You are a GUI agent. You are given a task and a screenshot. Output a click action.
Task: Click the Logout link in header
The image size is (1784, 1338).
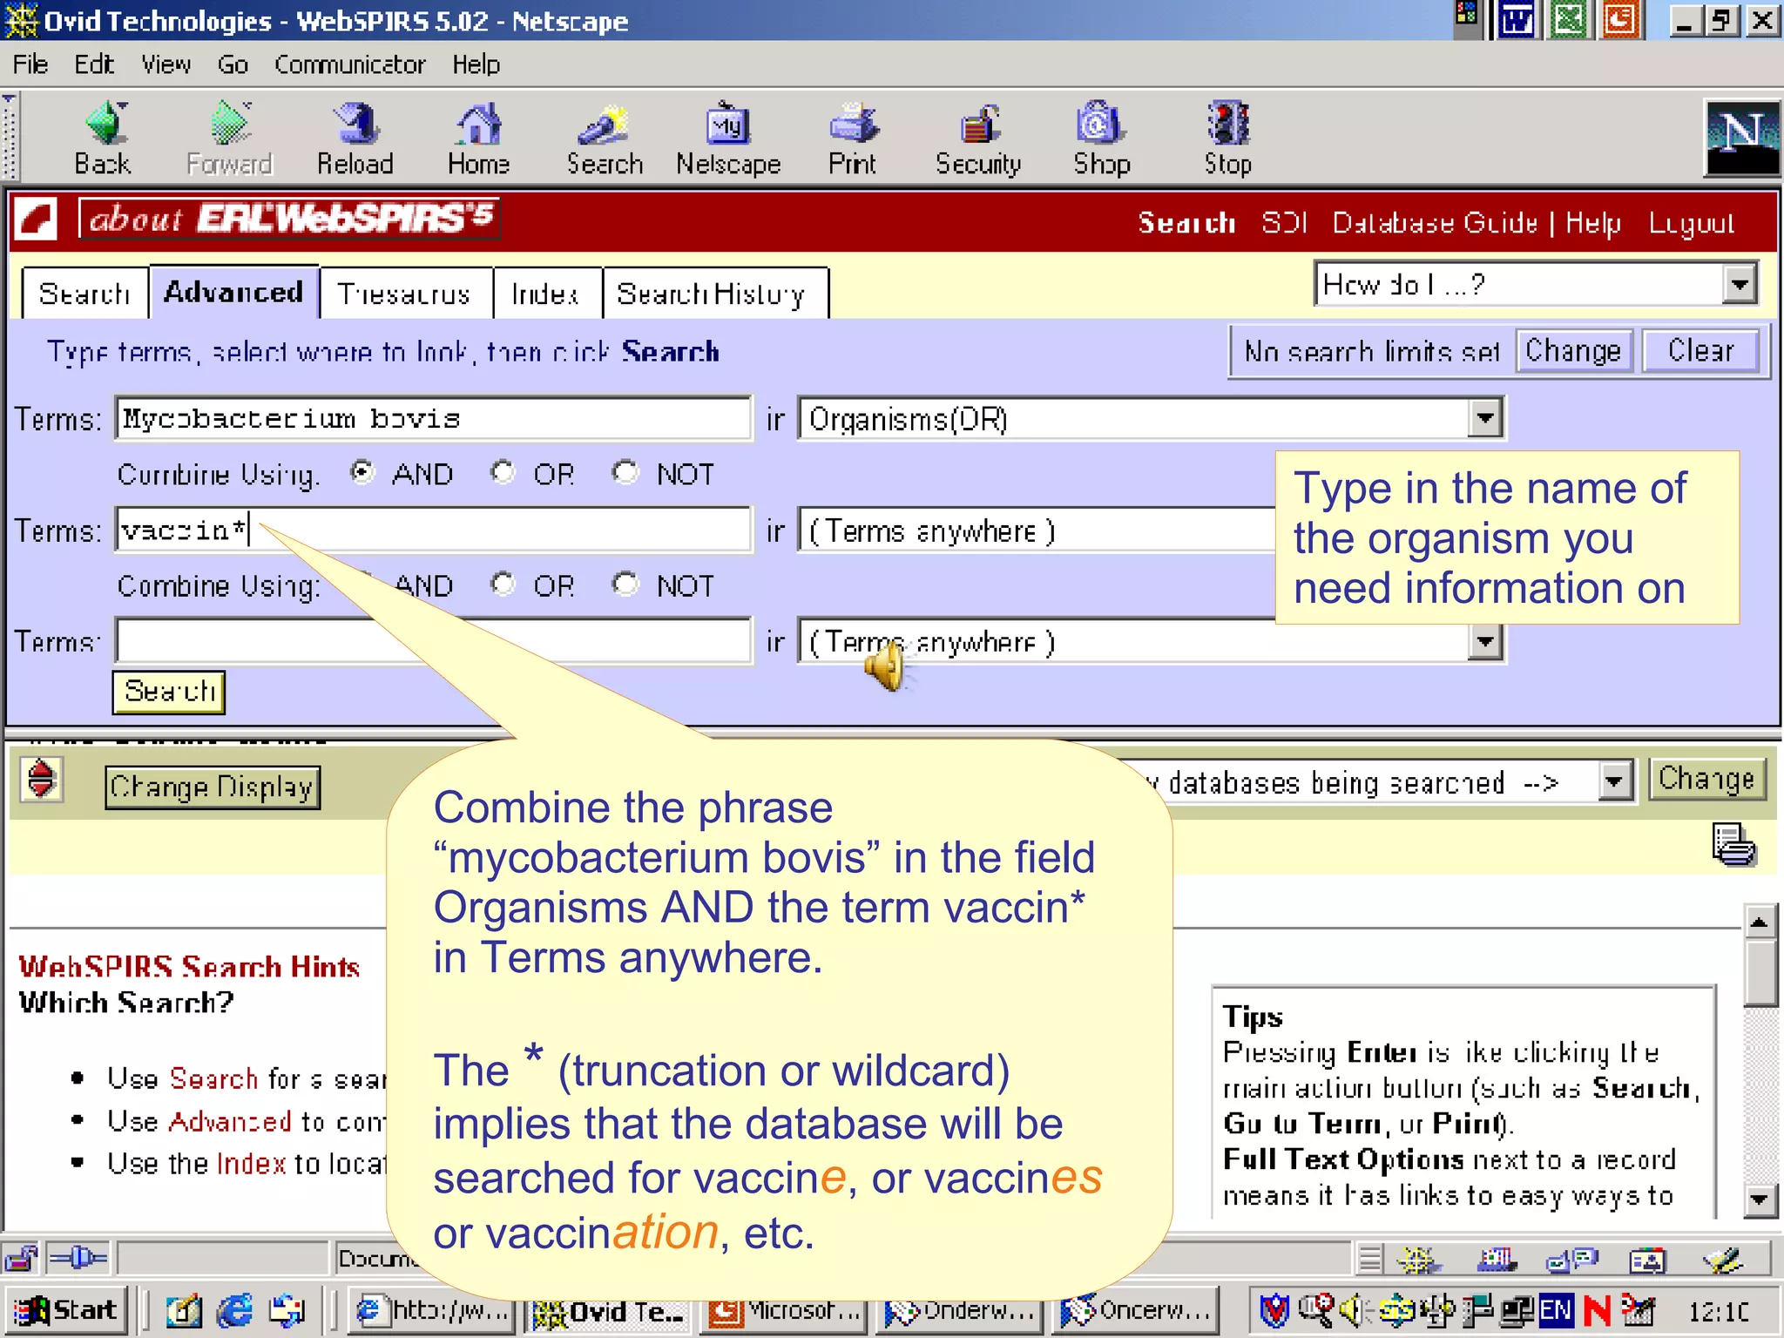click(x=1692, y=223)
